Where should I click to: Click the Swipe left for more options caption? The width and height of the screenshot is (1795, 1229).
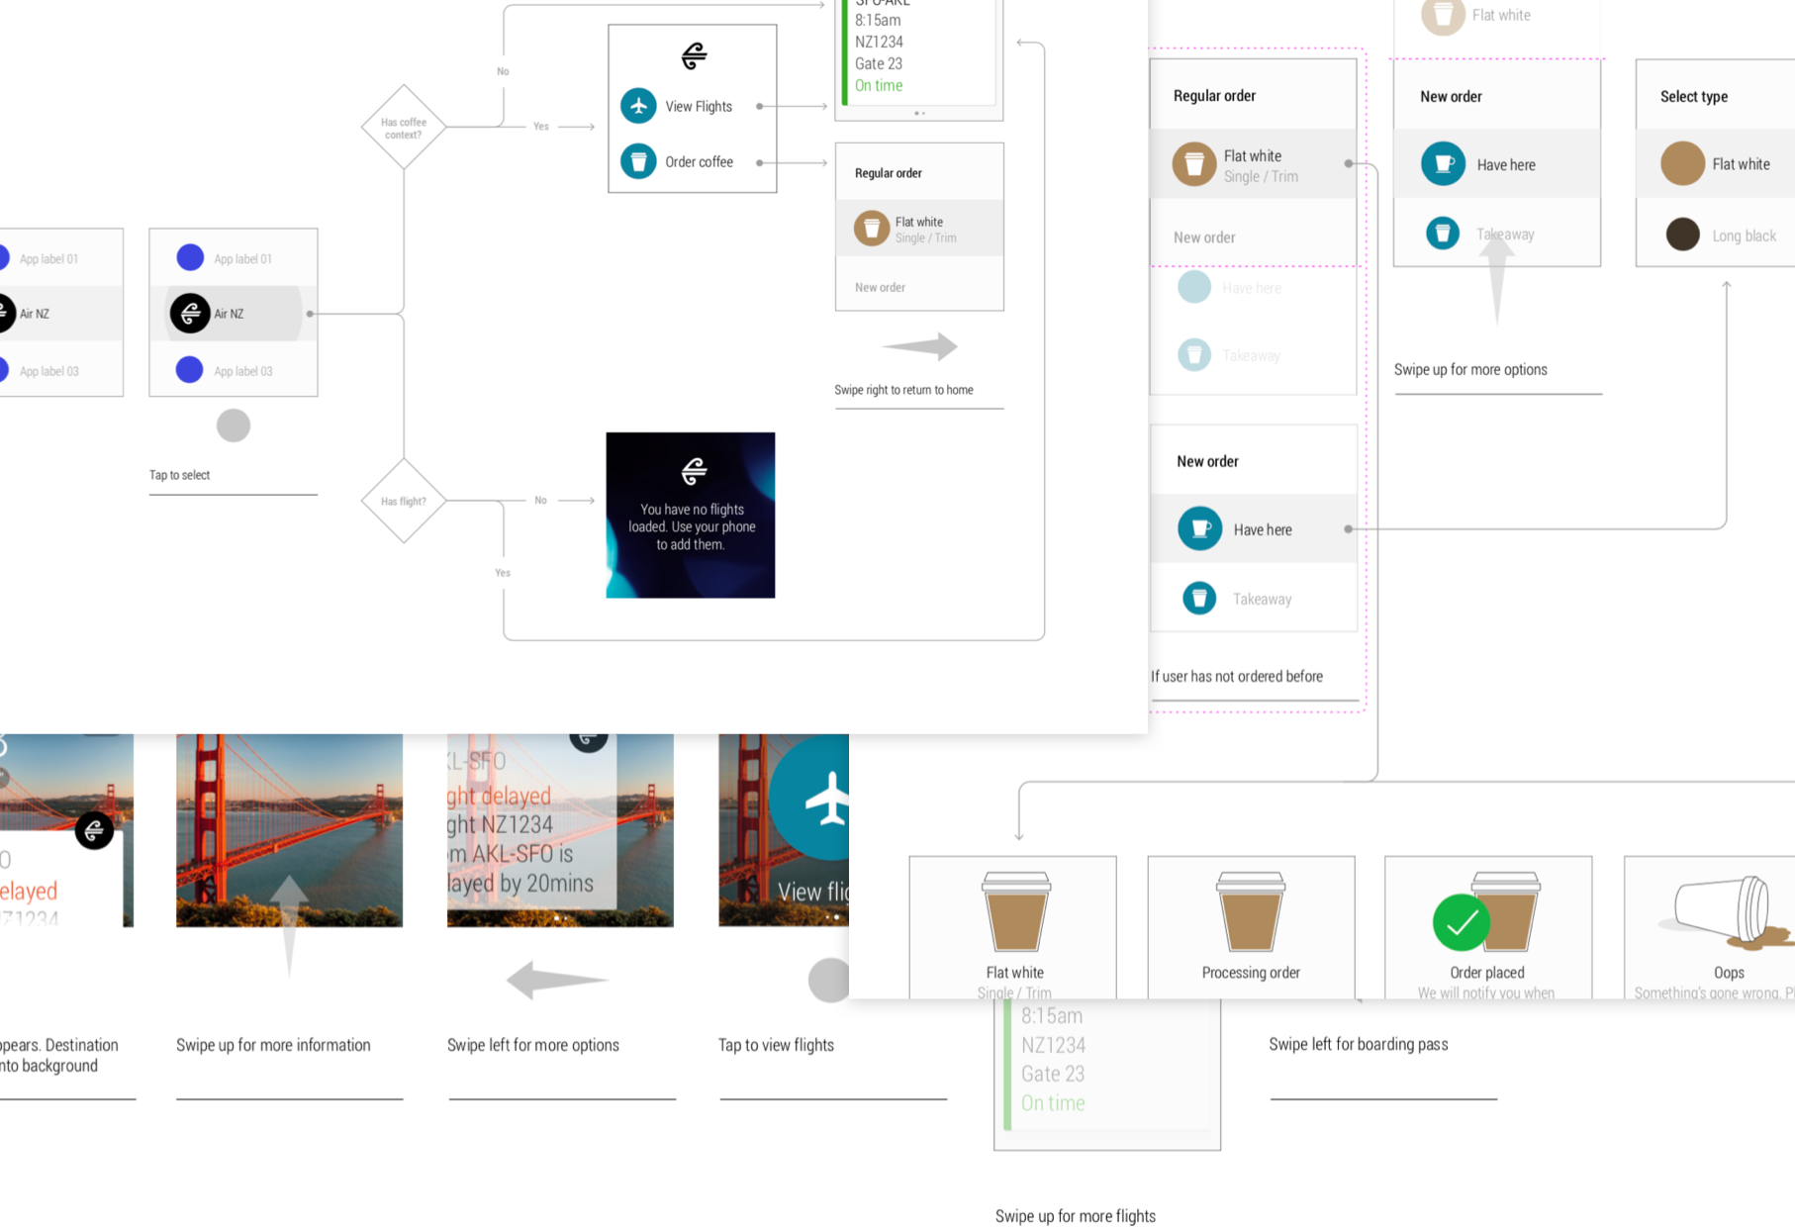click(532, 1045)
